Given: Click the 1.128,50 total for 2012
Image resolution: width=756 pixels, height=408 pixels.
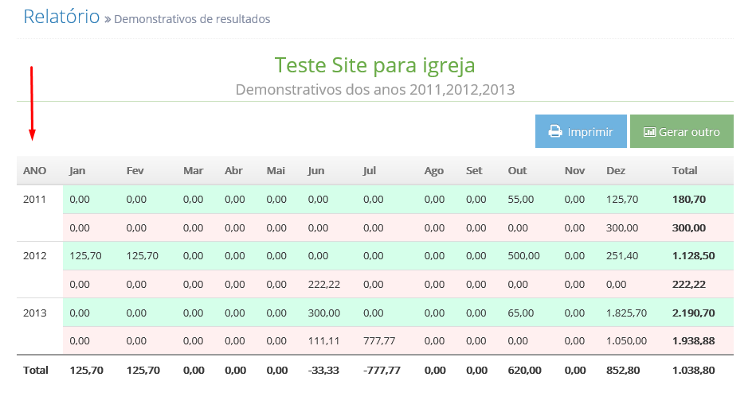Looking at the screenshot, I should point(693,256).
